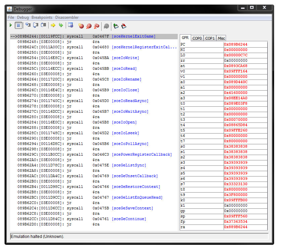Open the window settings gear icon
Screen dimensions: 281x250
click(x=71, y=25)
